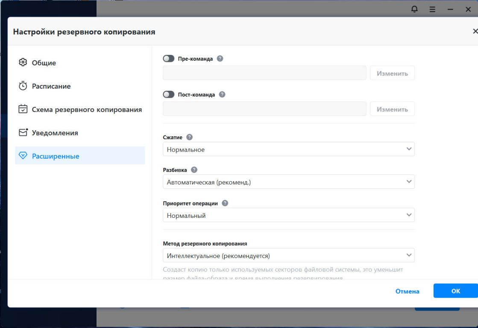This screenshot has width=478, height=328.
Task: Expand the Метод резервного копирования dropdown
Action: tap(288, 255)
